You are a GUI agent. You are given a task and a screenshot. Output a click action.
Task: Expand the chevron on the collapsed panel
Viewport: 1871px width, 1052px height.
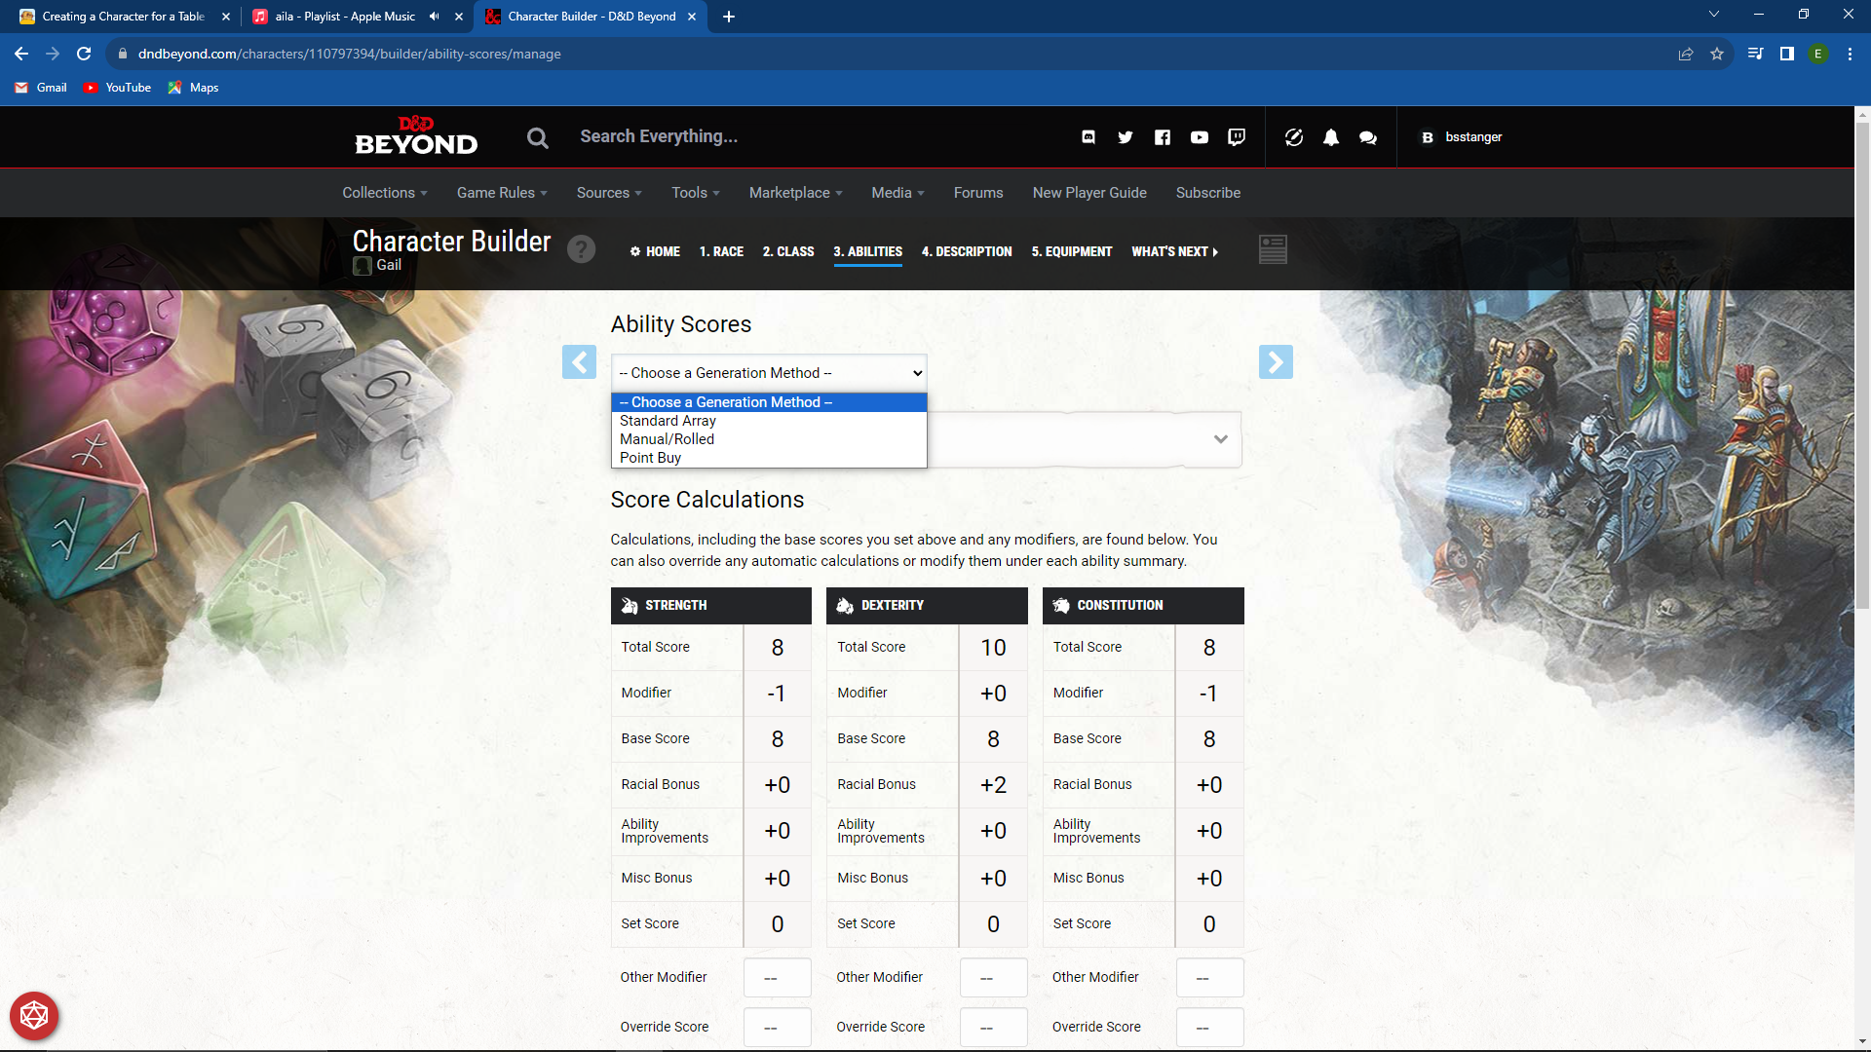point(1221,439)
